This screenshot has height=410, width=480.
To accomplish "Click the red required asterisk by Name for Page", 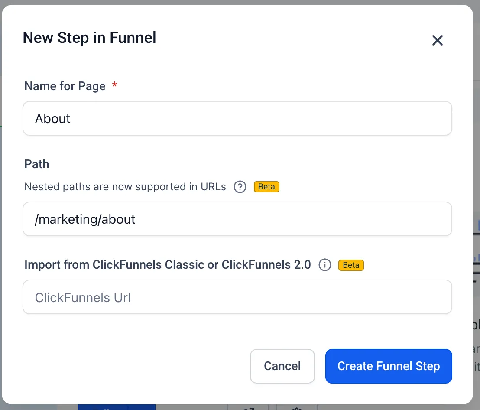I will pyautogui.click(x=114, y=85).
